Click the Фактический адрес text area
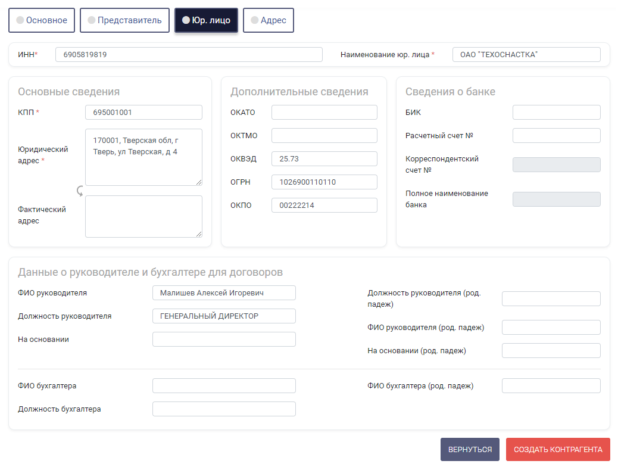 [144, 217]
